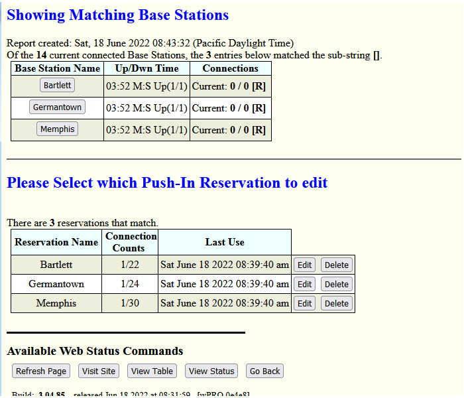
Task: Open the Germantown base station button
Action: (x=57, y=107)
